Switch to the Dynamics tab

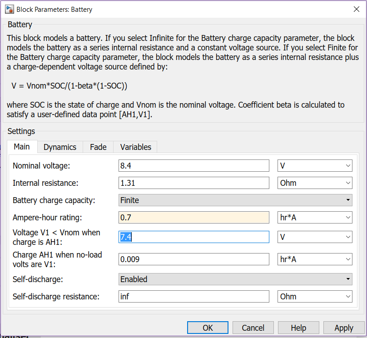(60, 147)
